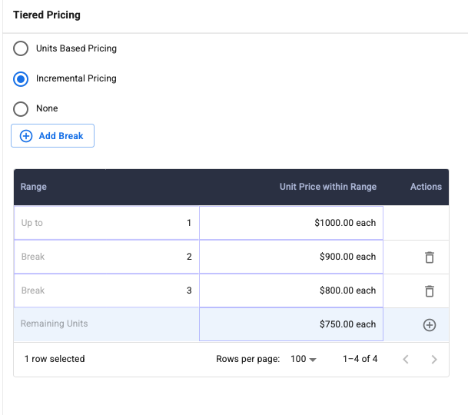This screenshot has height=415, width=468.
Task: Click the Range column header
Action: 34,187
